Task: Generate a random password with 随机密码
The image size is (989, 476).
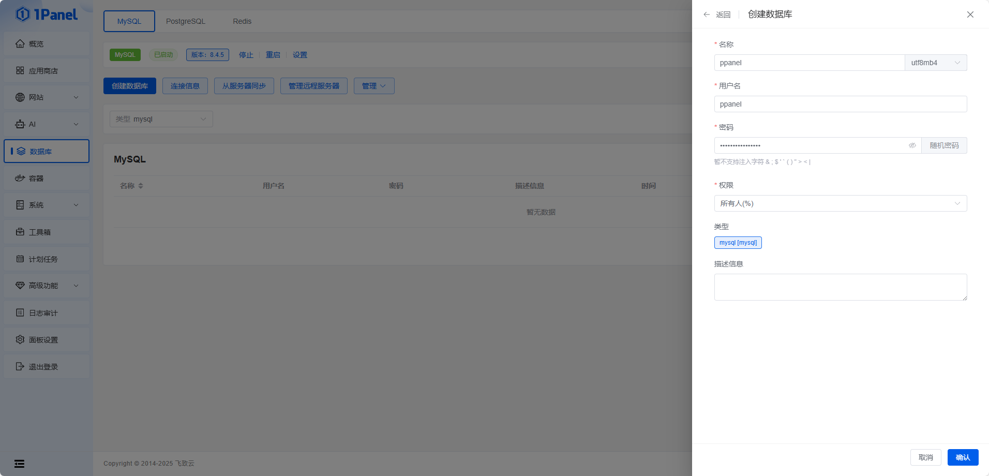Action: click(x=943, y=145)
